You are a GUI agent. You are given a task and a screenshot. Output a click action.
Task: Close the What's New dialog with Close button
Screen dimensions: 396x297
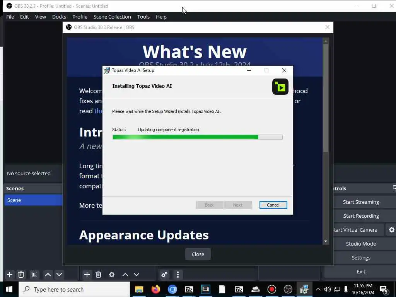pos(198,254)
